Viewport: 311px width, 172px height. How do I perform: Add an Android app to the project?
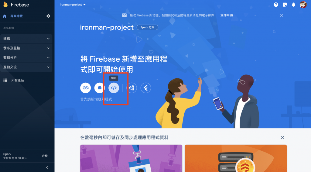pyautogui.click(x=100, y=88)
